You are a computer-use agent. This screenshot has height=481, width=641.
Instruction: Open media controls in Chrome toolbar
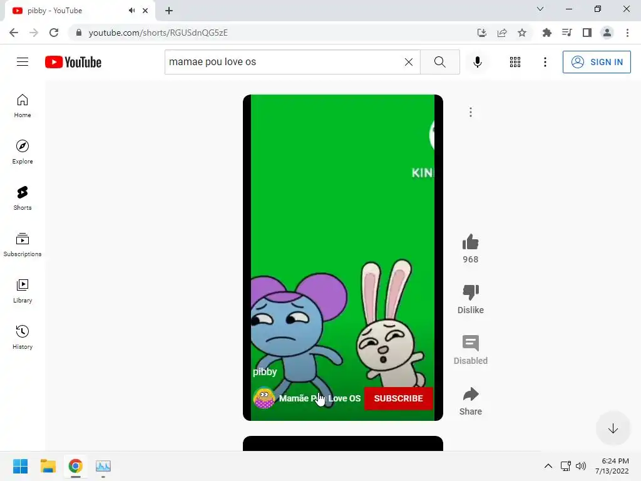pos(567,33)
